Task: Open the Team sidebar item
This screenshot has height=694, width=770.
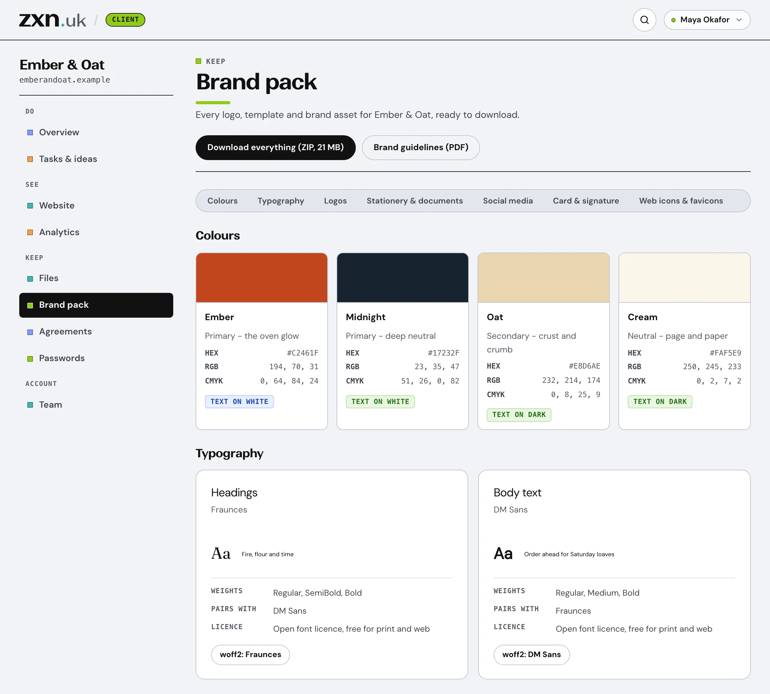Action: click(96, 405)
